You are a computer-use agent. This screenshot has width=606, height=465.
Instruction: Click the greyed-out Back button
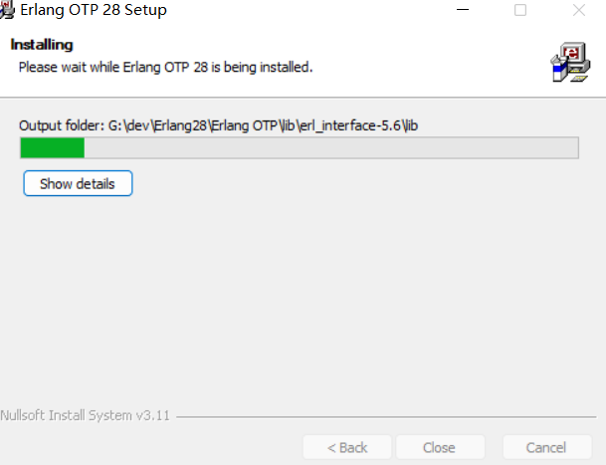click(x=347, y=448)
